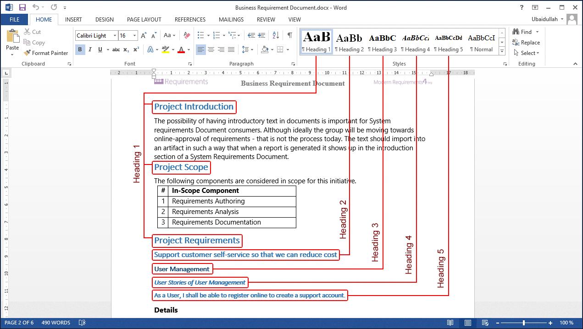583x329 pixels.
Task: Click the Save icon in quick access toolbar
Action: 22,7
